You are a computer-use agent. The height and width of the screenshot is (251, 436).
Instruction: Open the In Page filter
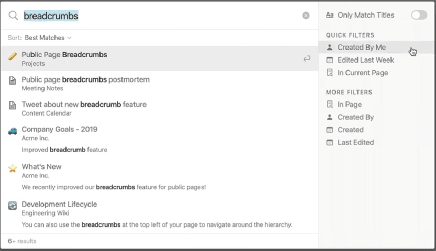[349, 104]
